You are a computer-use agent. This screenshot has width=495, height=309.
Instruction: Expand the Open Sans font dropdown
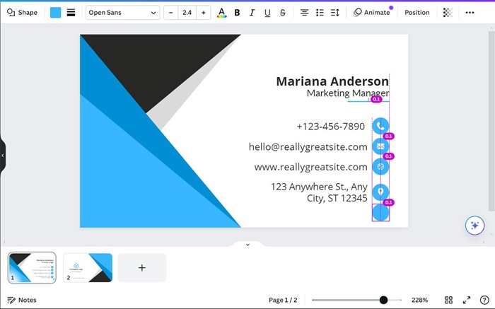[122, 13]
